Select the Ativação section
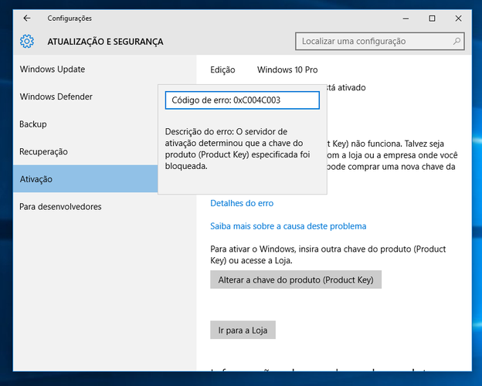This screenshot has height=386, width=482. (86, 179)
